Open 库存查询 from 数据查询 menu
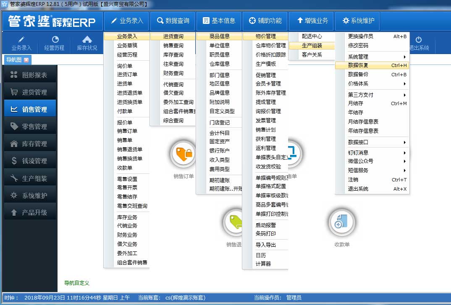Image resolution: width=451 pixels, height=305 pixels. (x=173, y=54)
